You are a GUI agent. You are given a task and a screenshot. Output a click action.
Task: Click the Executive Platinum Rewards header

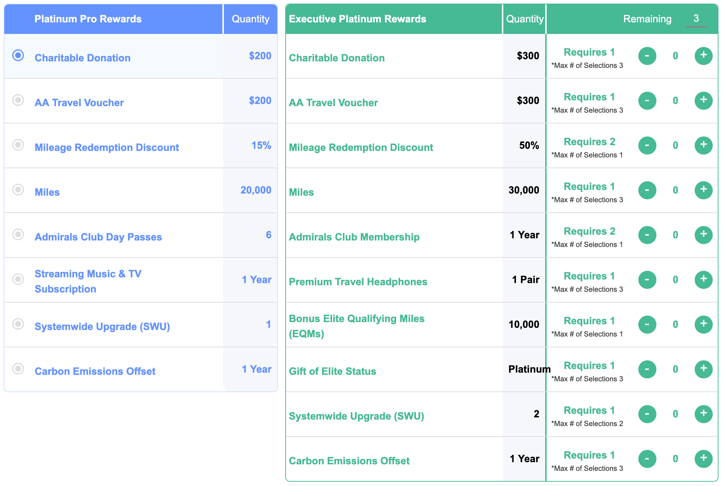(x=357, y=19)
